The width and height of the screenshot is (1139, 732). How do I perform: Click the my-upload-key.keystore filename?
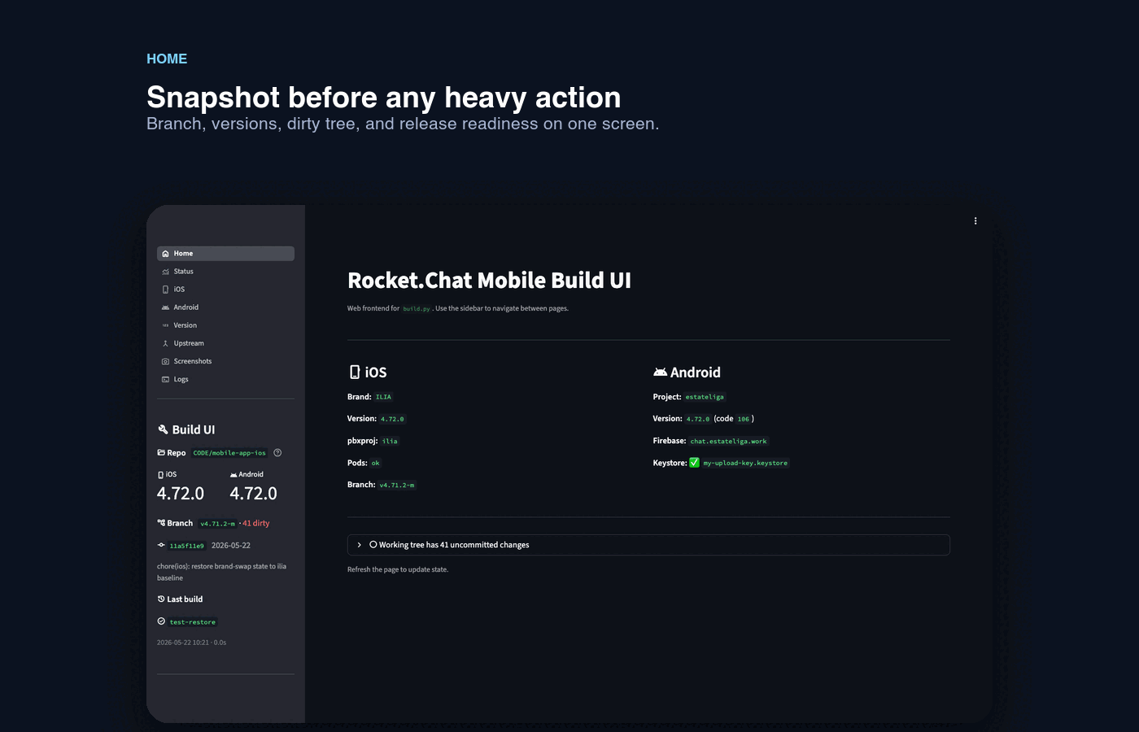pyautogui.click(x=745, y=463)
